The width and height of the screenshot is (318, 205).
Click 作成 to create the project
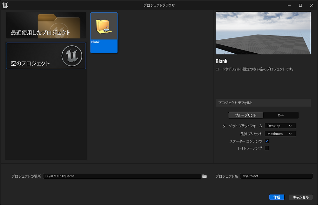277,197
